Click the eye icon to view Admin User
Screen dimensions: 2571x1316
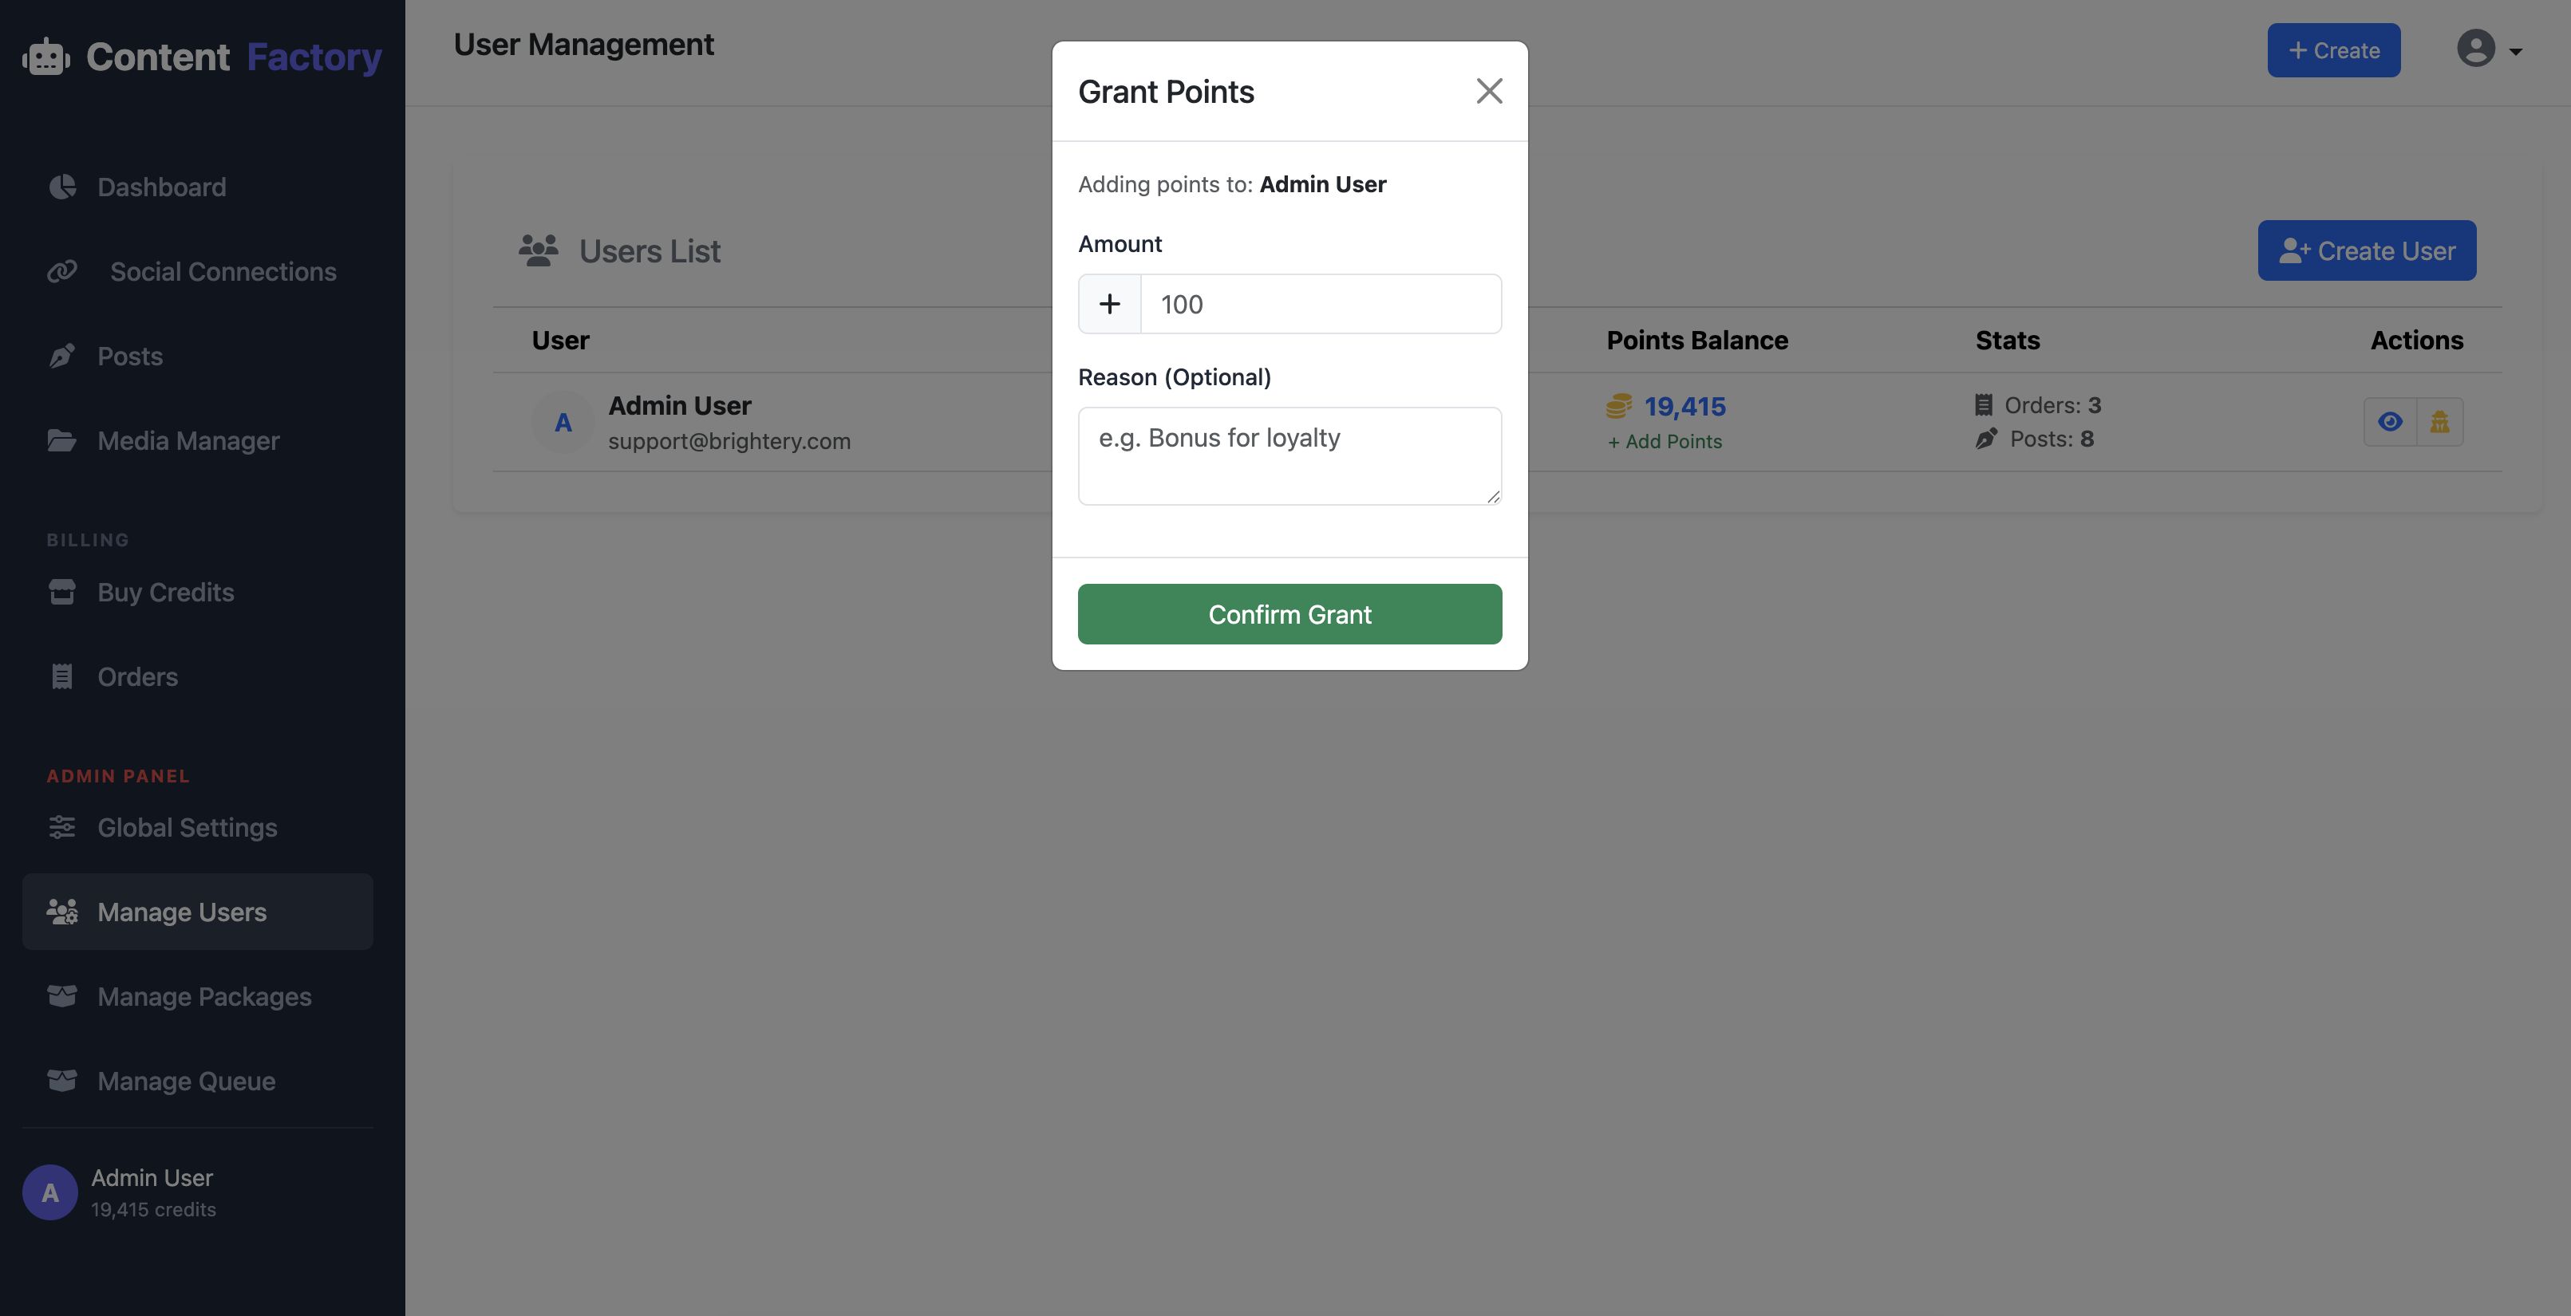(2389, 422)
